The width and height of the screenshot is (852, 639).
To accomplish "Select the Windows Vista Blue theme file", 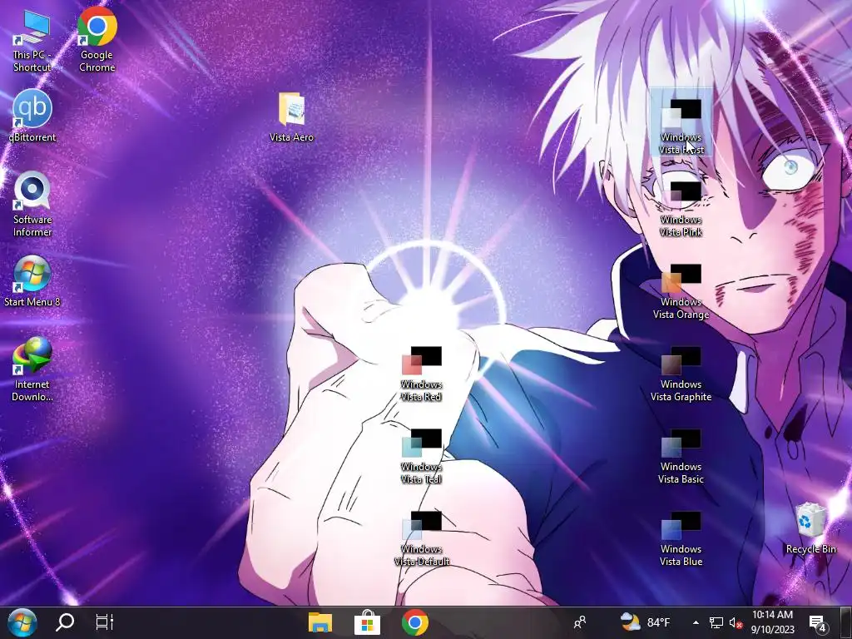I will click(681, 539).
